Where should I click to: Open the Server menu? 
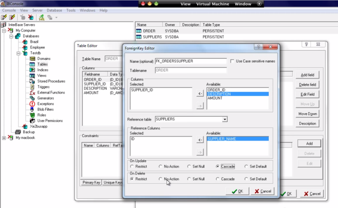point(37,10)
